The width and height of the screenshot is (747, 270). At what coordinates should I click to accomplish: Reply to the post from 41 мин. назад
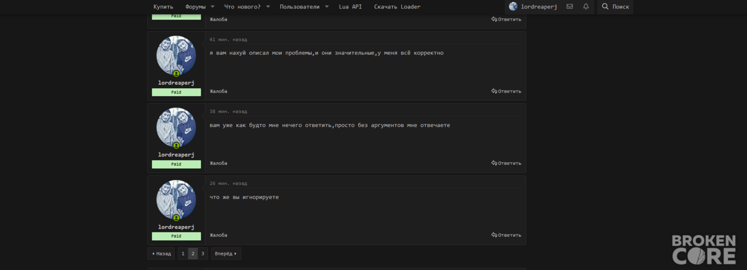[x=506, y=91]
